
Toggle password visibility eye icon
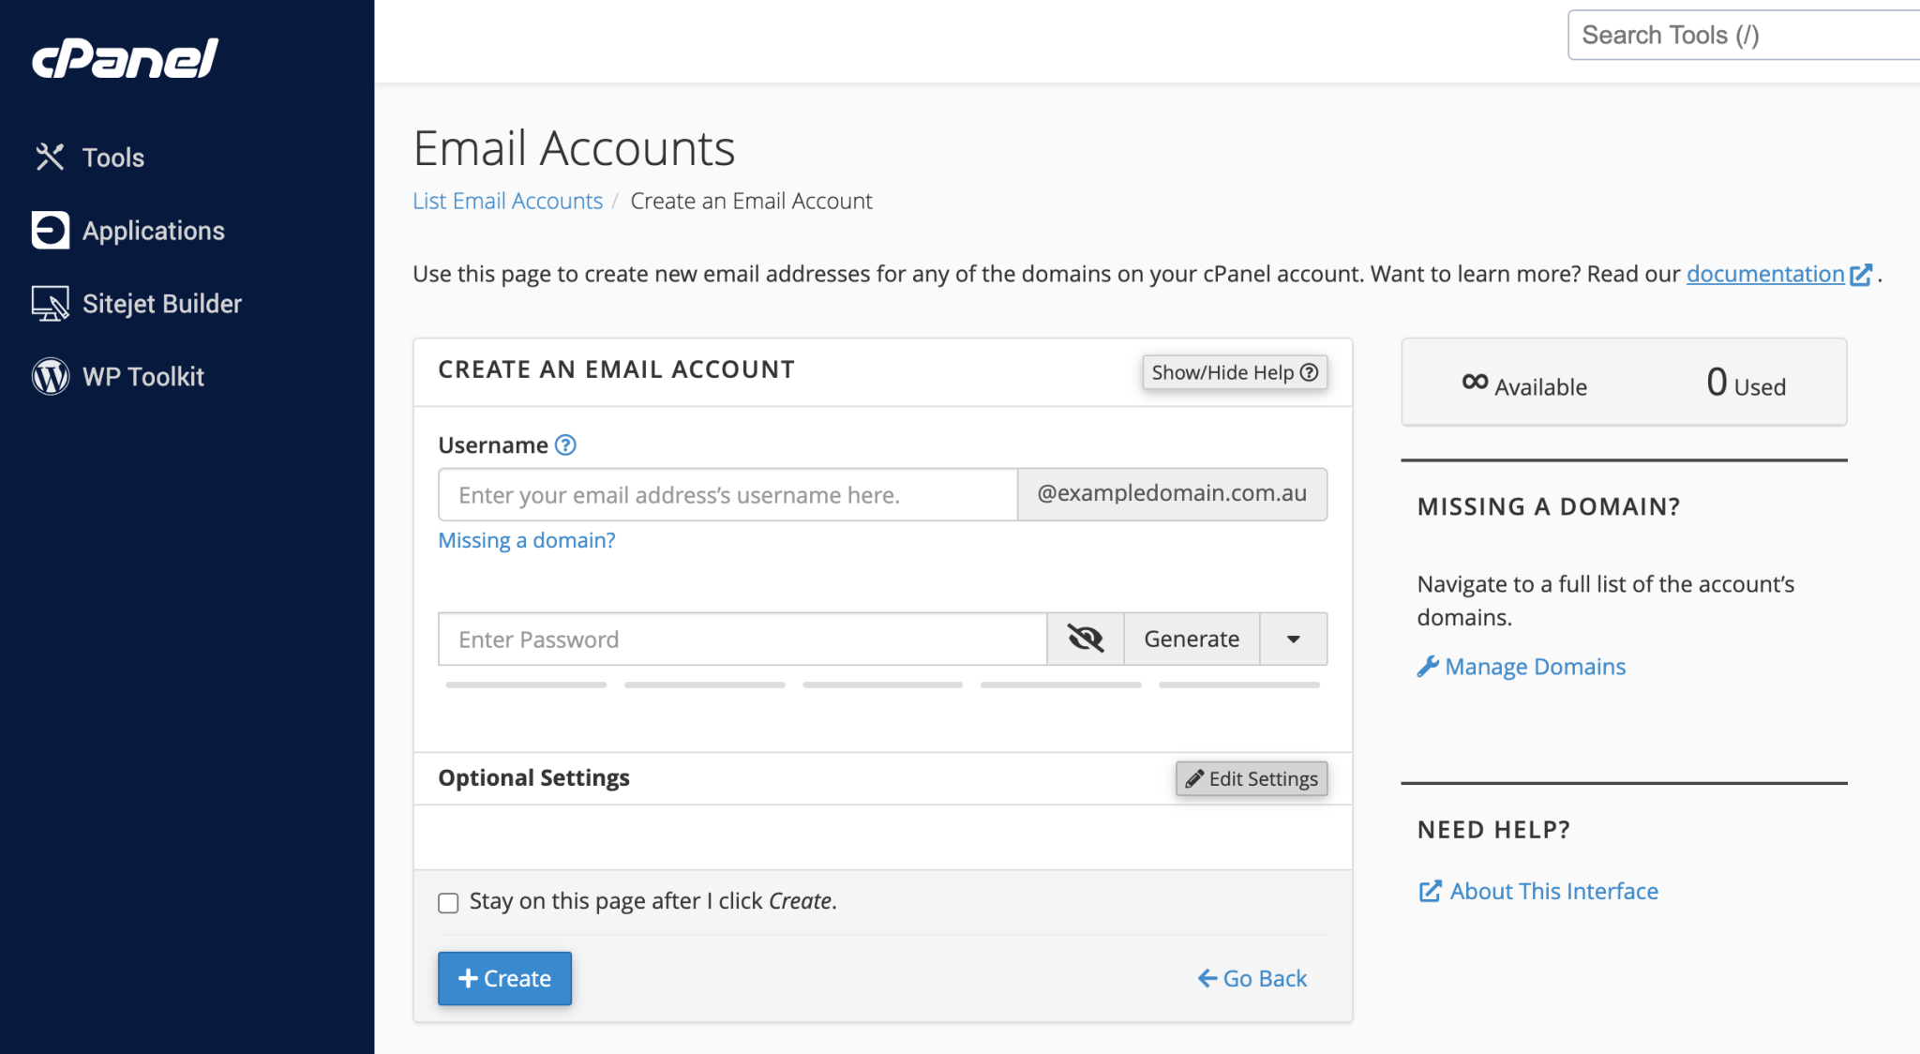click(x=1086, y=639)
